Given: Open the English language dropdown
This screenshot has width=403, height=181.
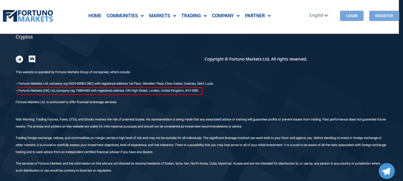Looking at the screenshot, I should pos(318,15).
